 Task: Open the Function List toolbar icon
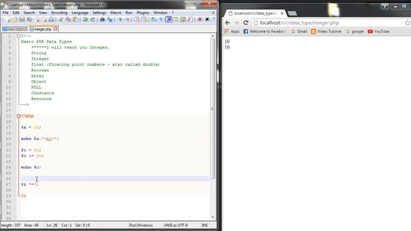[190, 19]
